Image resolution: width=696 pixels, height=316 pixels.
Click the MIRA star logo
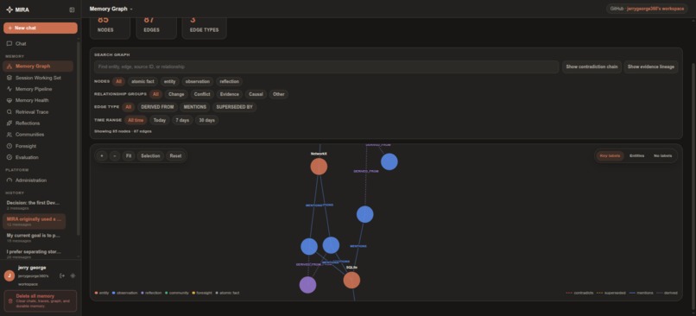9,9
